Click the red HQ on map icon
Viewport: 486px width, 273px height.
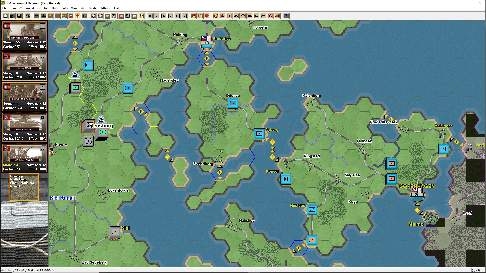pyautogui.click(x=207, y=16)
